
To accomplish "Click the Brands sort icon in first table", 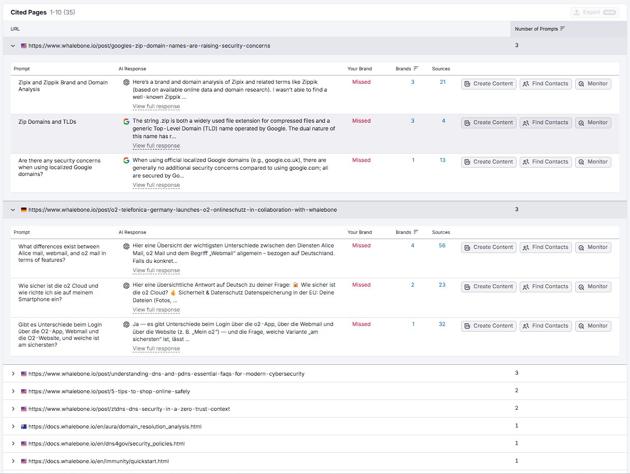I will [x=416, y=68].
